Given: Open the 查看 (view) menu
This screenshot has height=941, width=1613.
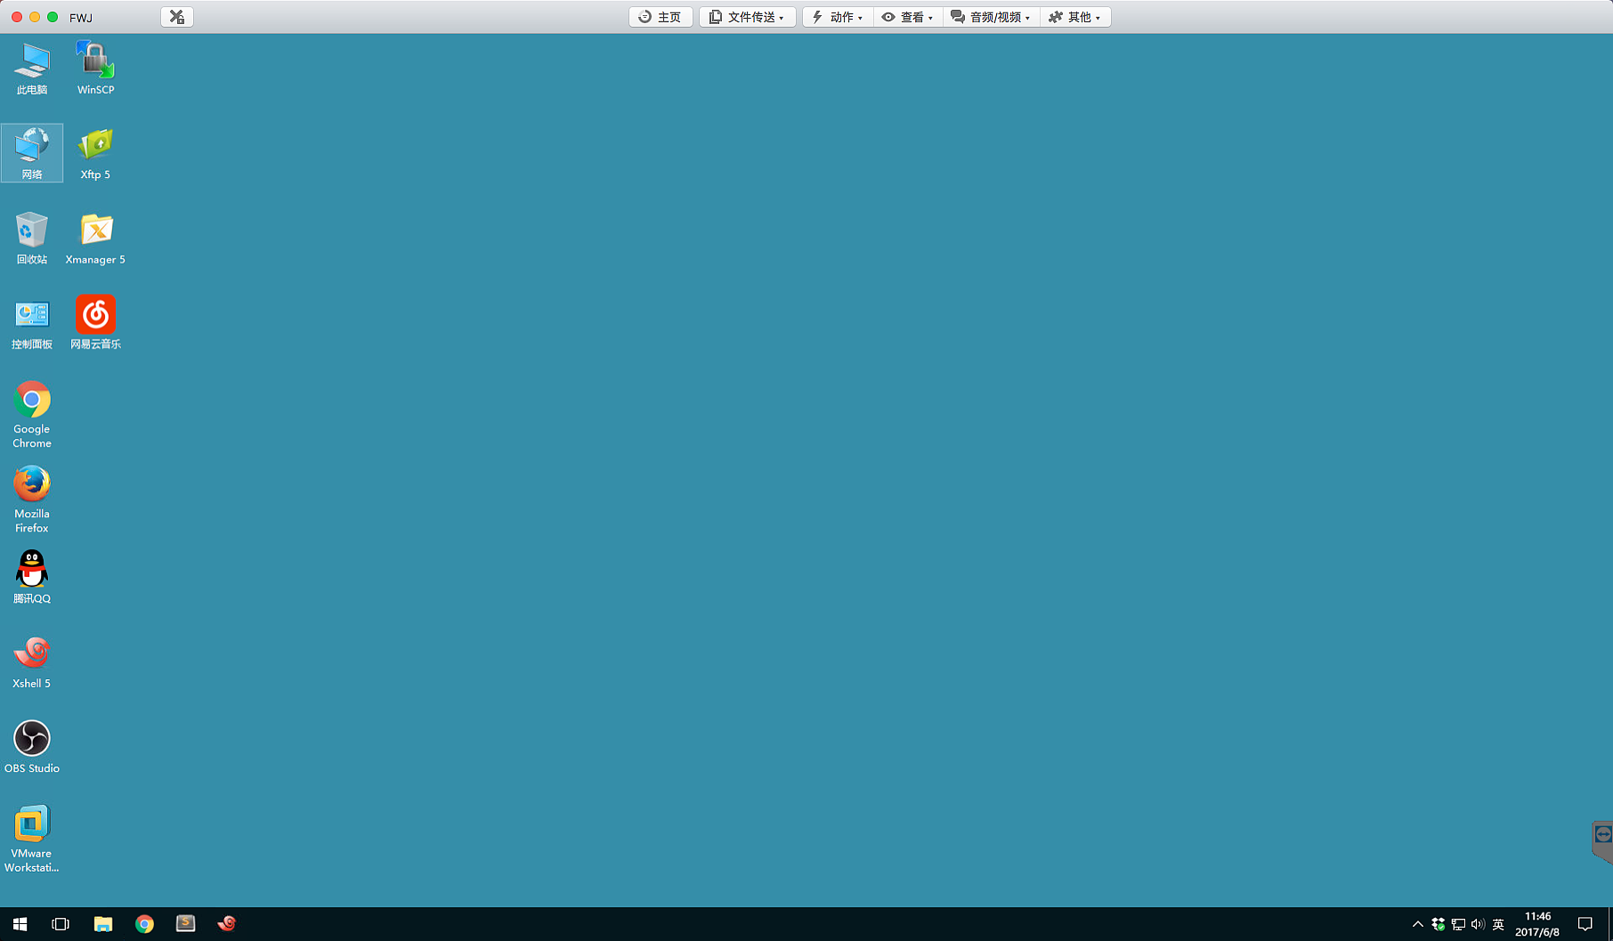Looking at the screenshot, I should tap(907, 17).
